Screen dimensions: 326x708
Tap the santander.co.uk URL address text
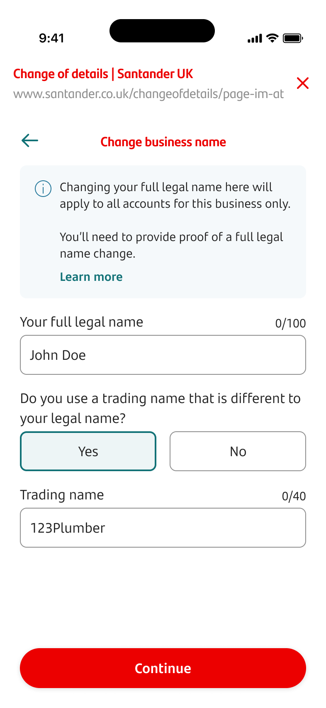148,94
